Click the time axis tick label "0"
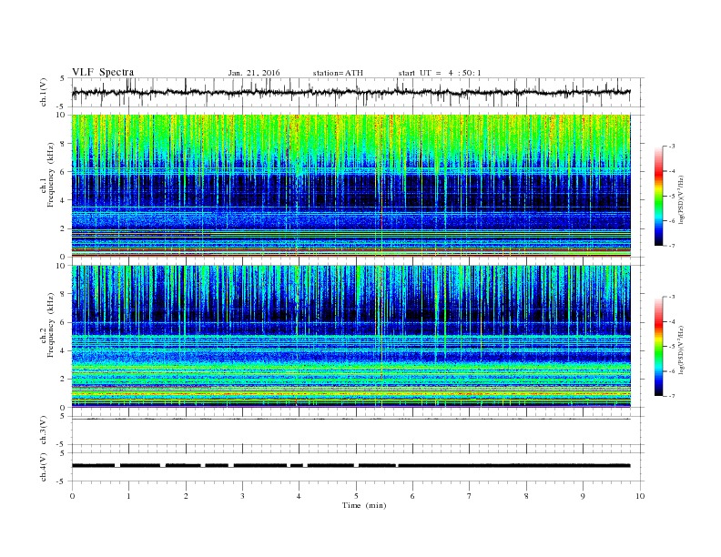The height and width of the screenshot is (557, 721). pos(72,496)
